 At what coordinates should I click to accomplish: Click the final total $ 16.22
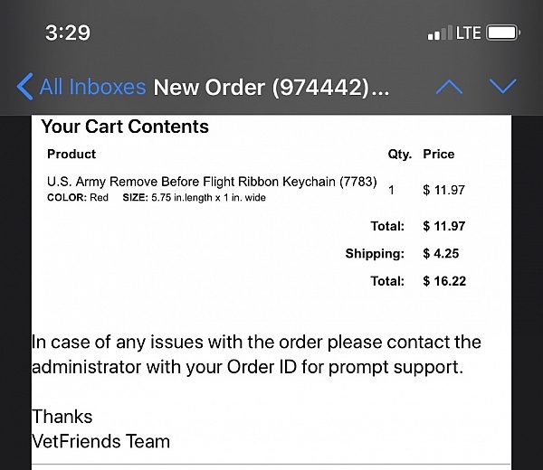444,281
